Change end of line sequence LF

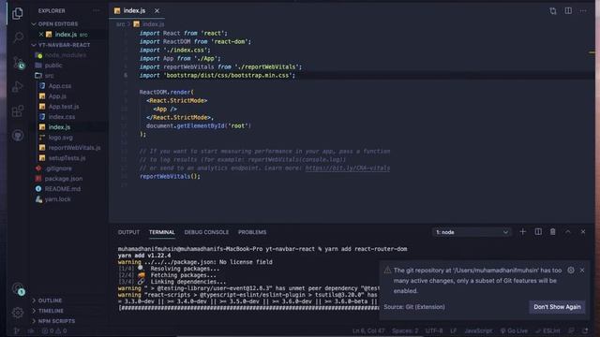454,330
